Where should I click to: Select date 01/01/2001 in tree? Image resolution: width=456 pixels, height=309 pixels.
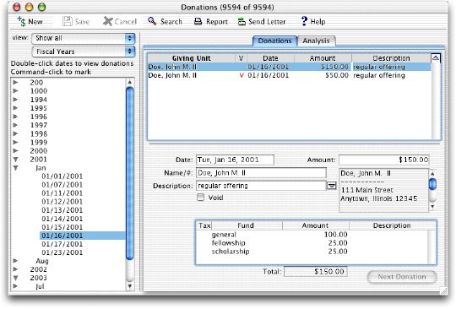(x=62, y=176)
